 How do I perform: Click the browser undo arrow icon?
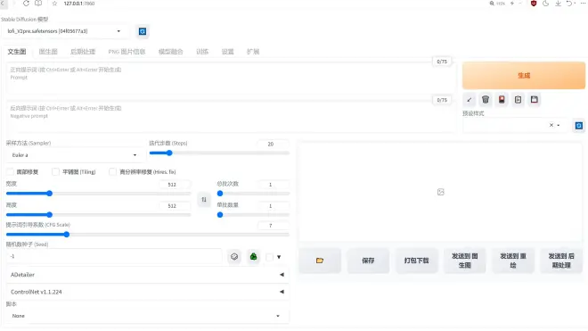click(569, 4)
